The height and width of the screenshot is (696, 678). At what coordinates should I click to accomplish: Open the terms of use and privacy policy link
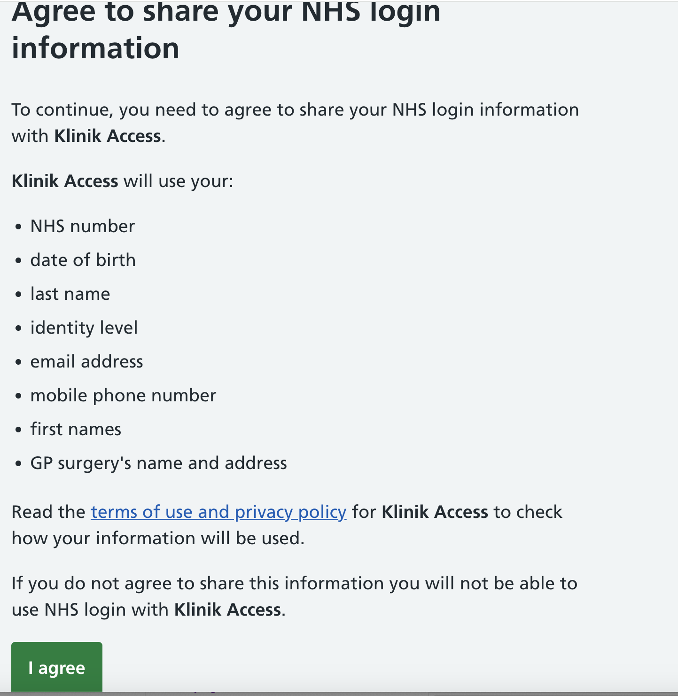click(x=218, y=512)
